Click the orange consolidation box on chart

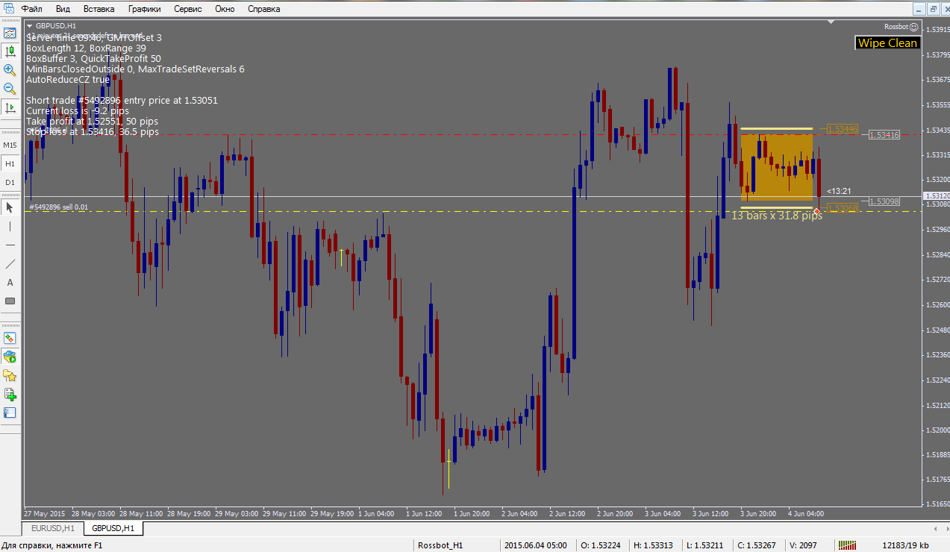coord(777,167)
